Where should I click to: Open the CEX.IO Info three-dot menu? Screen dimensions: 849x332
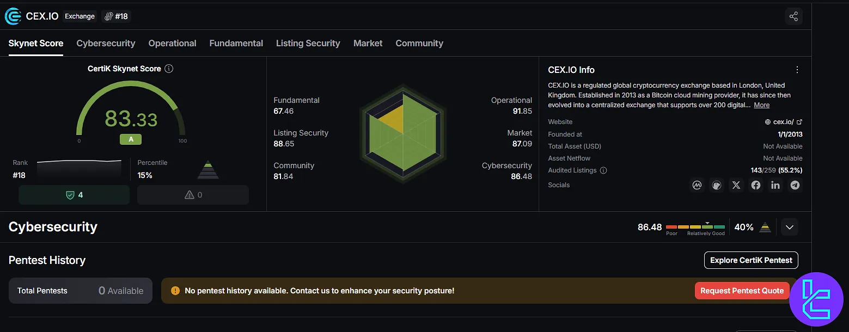point(797,70)
